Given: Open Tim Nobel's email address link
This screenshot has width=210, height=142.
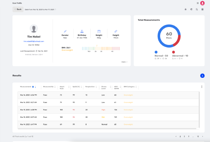Looking at the screenshot, I should [34, 41].
